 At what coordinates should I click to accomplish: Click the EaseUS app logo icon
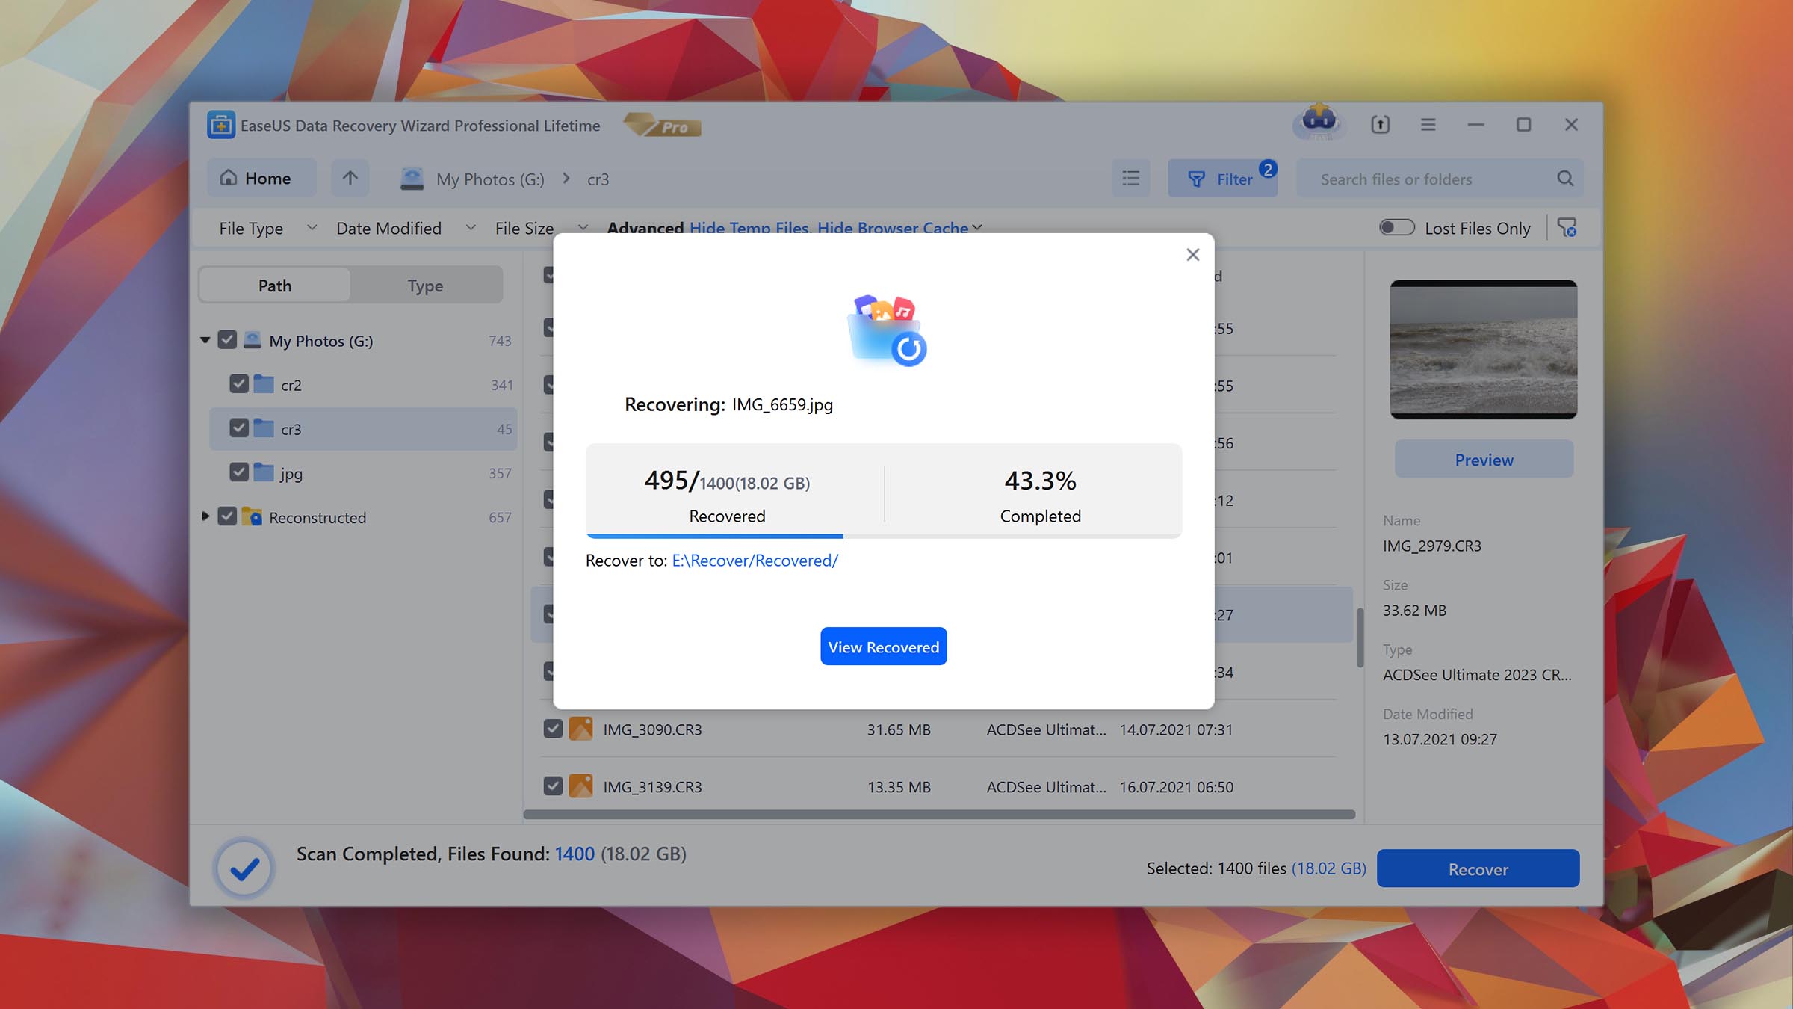tap(220, 125)
